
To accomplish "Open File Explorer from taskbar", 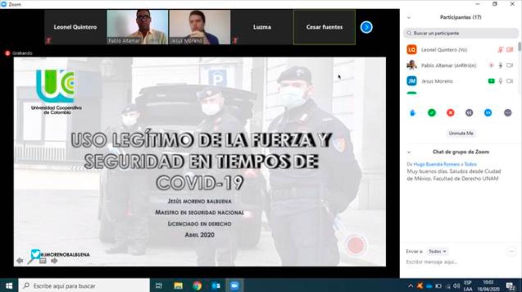I will click(x=178, y=286).
